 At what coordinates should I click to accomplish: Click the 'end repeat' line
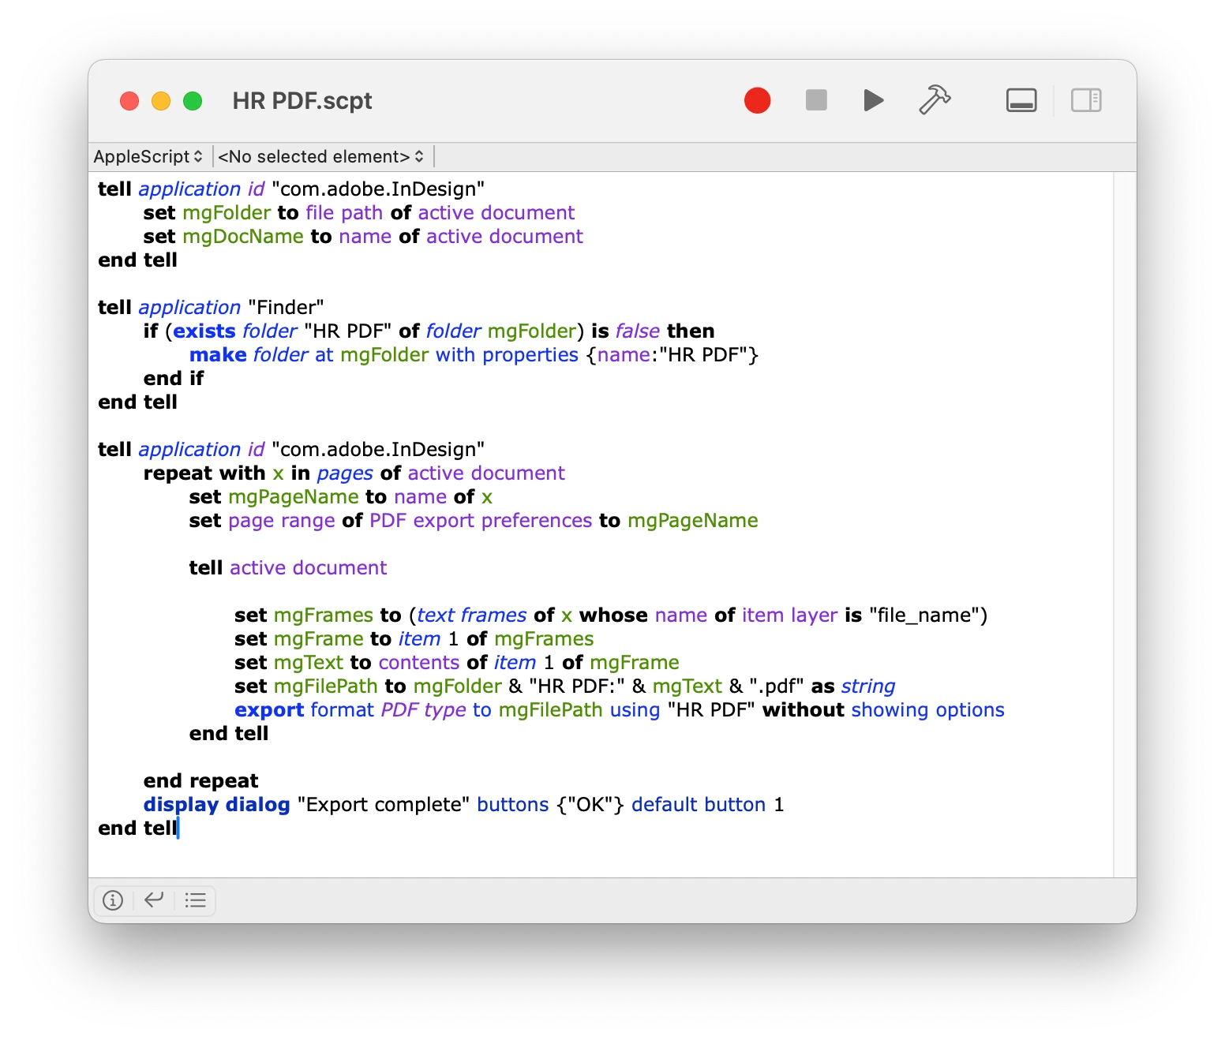click(x=201, y=781)
